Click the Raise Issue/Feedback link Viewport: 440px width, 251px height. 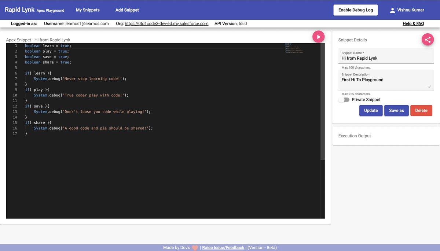click(223, 248)
